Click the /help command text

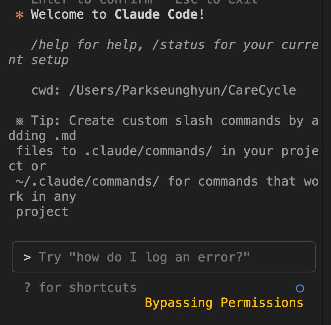coord(50,45)
